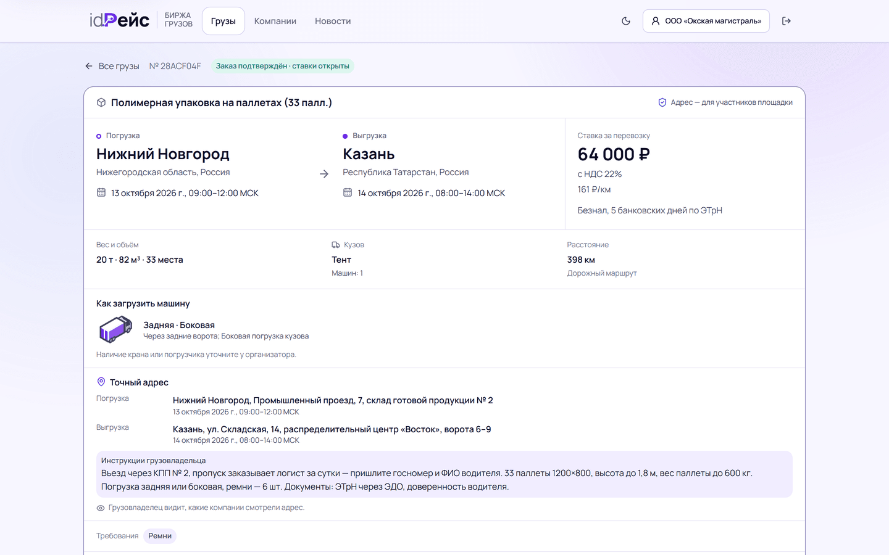The image size is (889, 555).
Task: Click the Полимерная упаковка на паллетах title
Action: tap(222, 102)
